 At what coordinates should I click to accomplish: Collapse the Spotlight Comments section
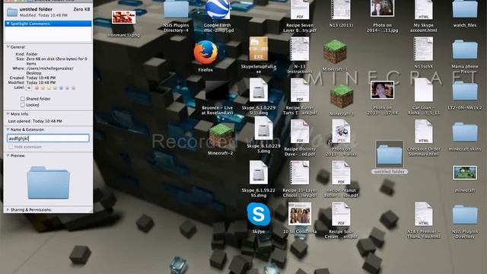(8, 24)
